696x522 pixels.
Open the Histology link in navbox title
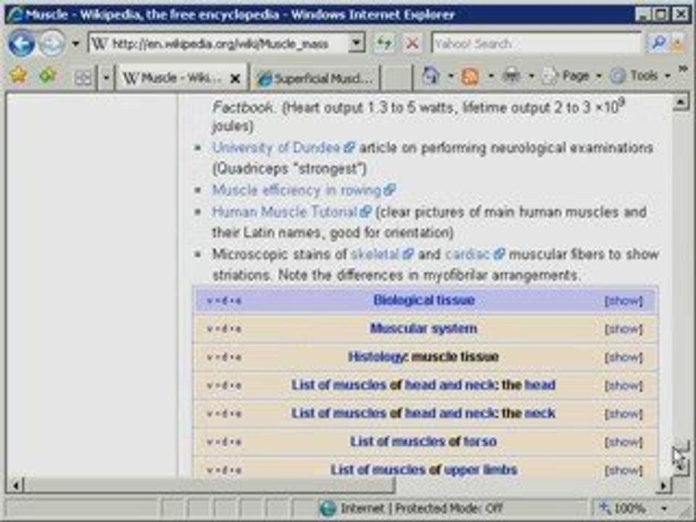[x=376, y=357]
